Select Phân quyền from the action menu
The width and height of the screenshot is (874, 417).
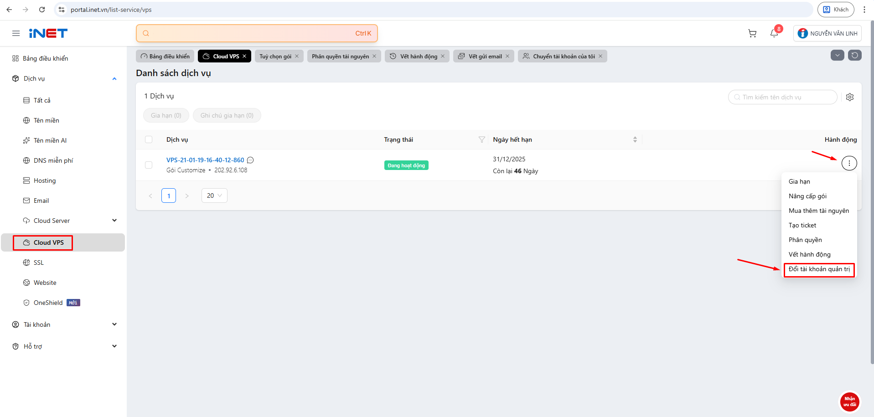(x=819, y=240)
